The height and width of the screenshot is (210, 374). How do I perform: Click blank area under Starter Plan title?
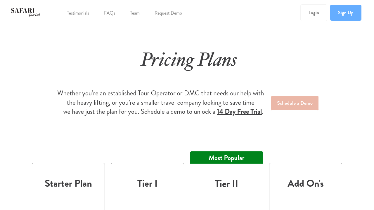(x=68, y=201)
